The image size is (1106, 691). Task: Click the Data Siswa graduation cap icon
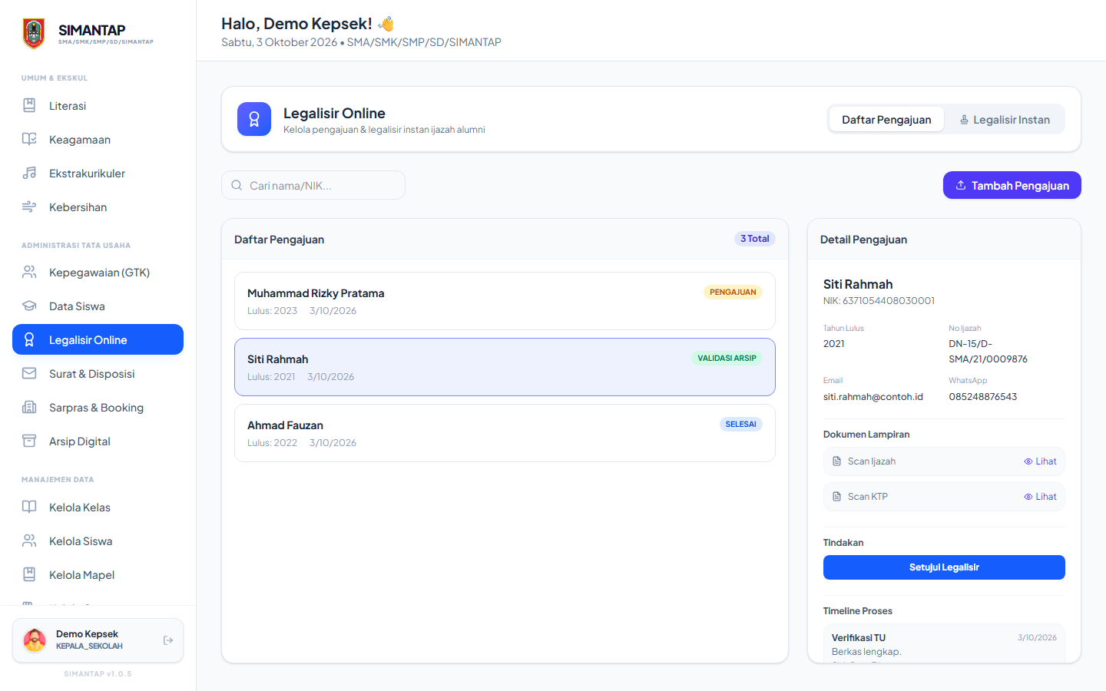tap(29, 306)
